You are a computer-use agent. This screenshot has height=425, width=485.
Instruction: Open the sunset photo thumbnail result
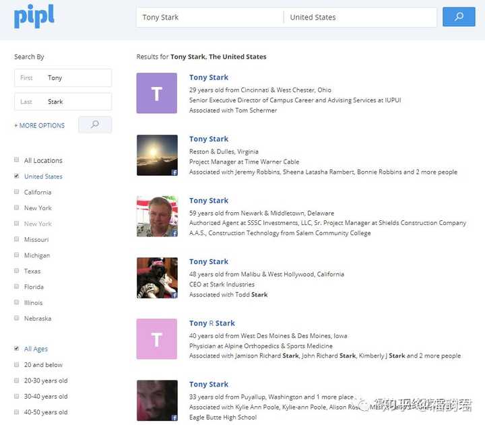point(157,156)
